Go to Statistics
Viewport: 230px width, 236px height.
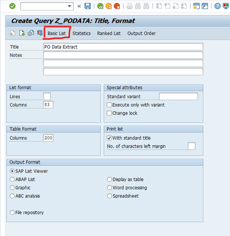point(81,33)
